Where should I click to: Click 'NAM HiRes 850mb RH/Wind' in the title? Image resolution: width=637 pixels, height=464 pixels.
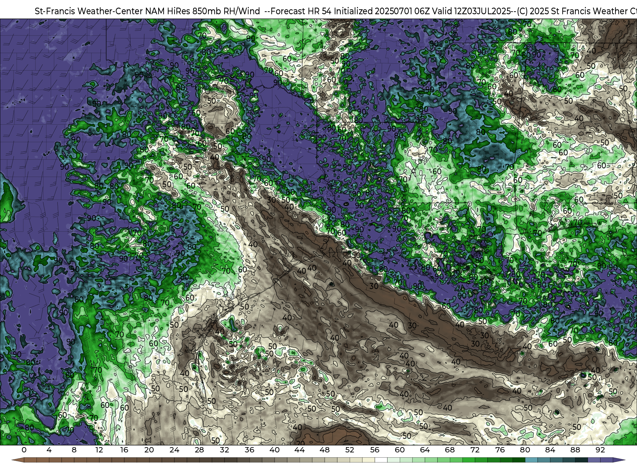tap(203, 11)
